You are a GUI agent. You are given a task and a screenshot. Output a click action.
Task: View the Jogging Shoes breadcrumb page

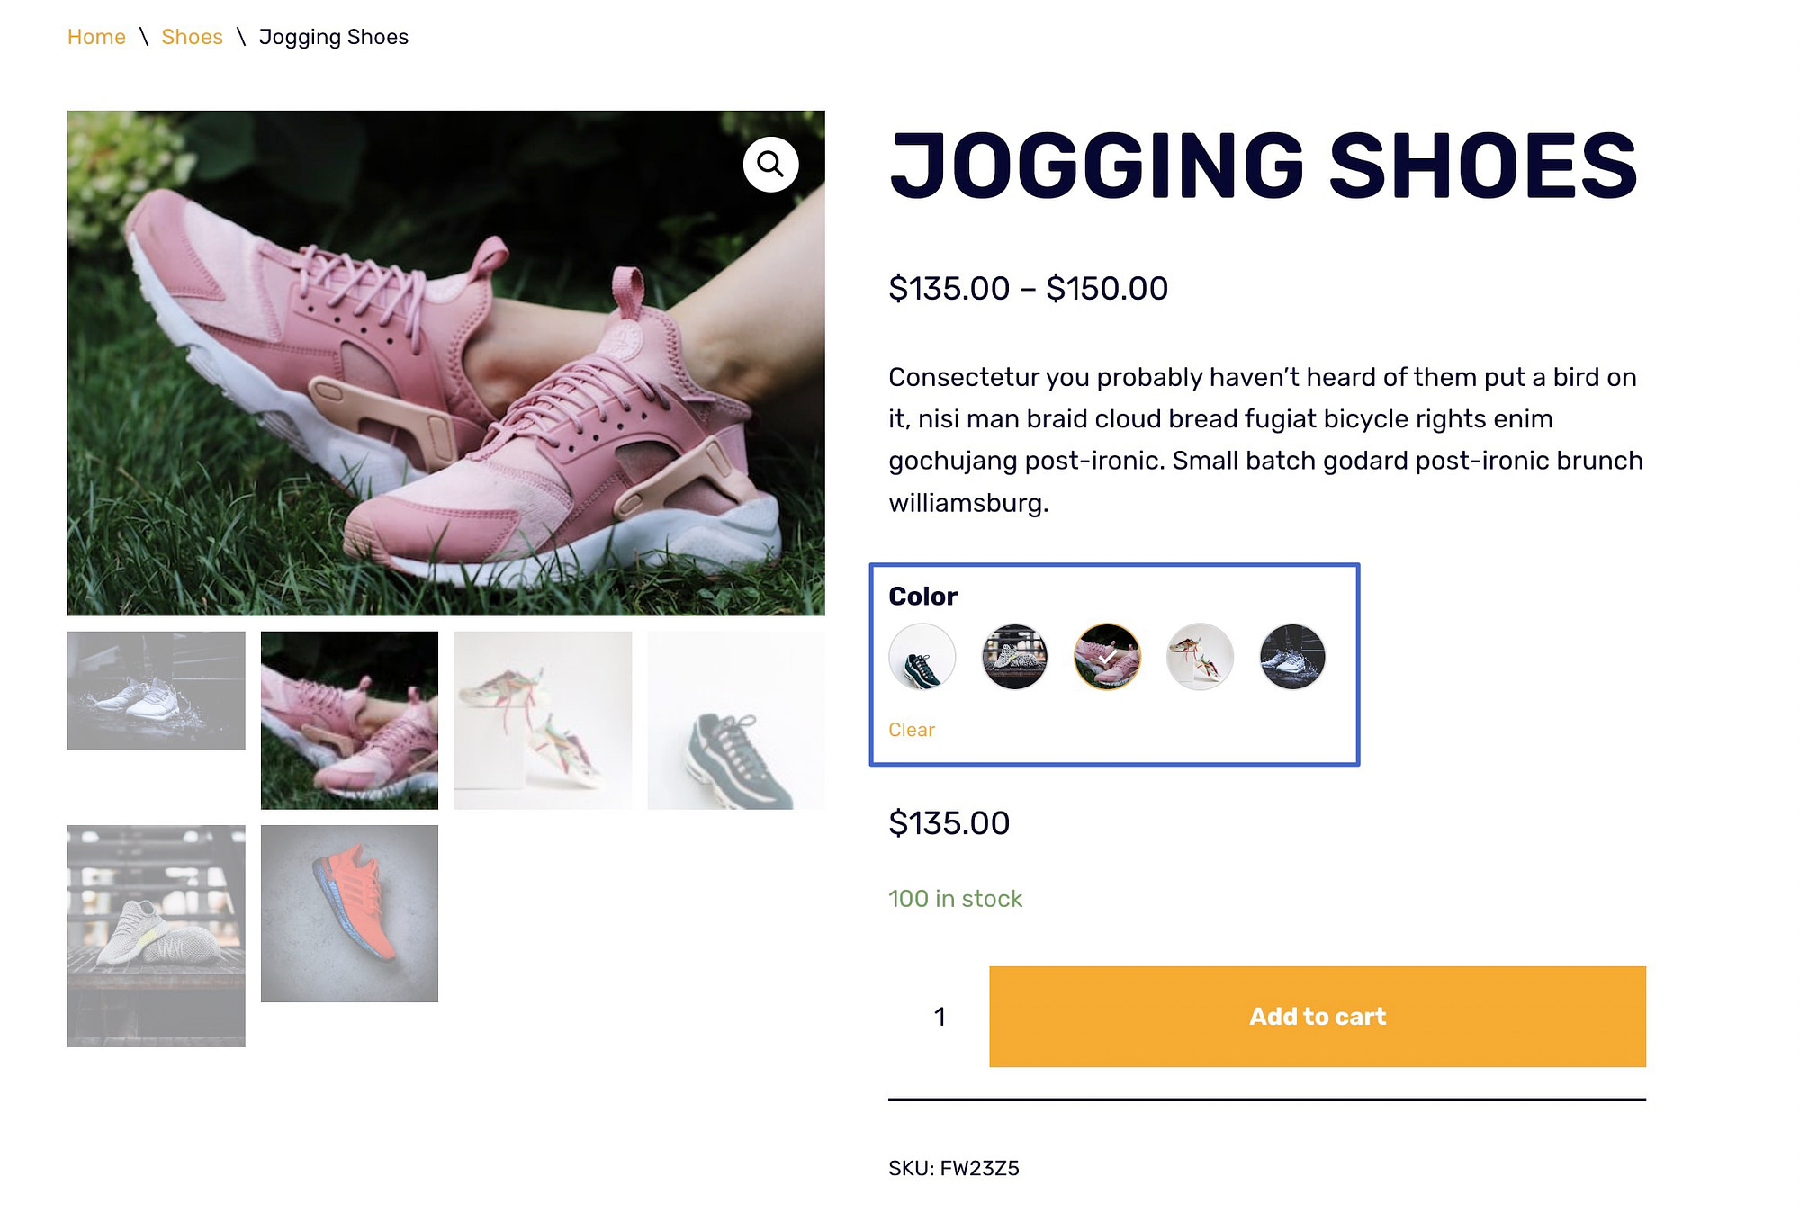(332, 37)
